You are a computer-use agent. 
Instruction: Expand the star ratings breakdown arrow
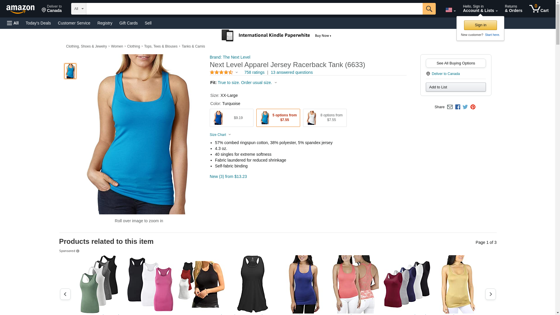click(x=237, y=72)
